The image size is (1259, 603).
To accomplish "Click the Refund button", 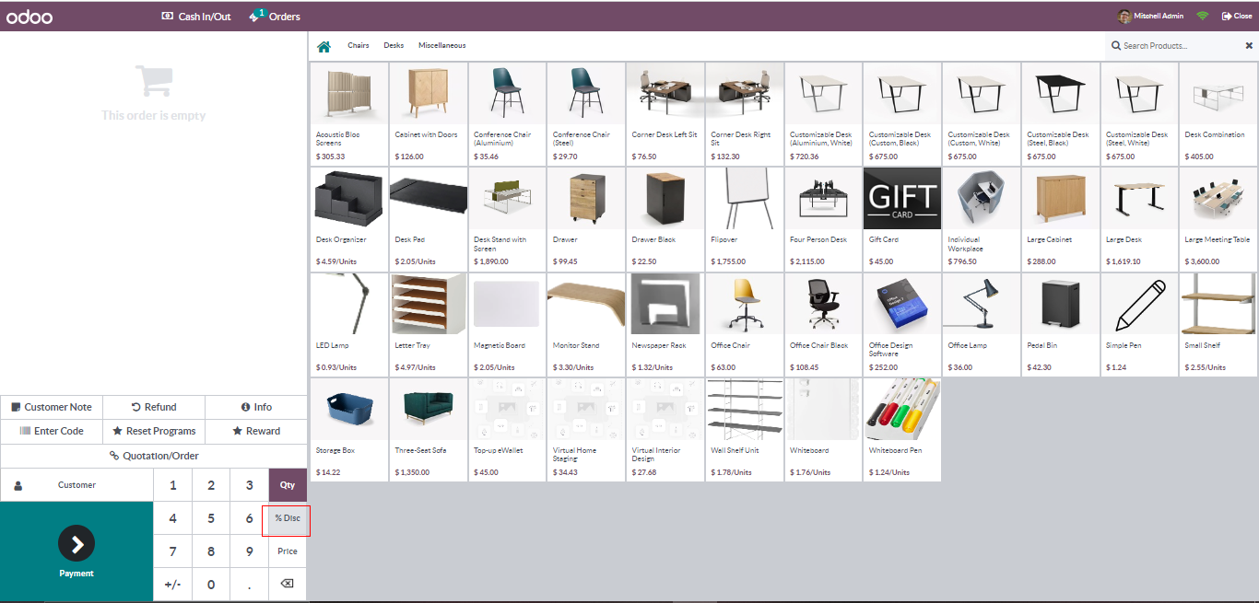I will coord(154,407).
